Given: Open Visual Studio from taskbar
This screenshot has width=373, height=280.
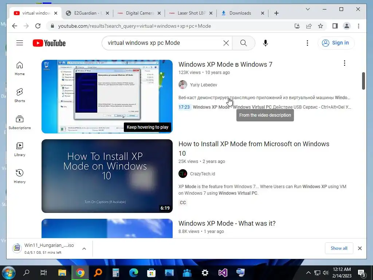Looking at the screenshot, I should 223,273.
